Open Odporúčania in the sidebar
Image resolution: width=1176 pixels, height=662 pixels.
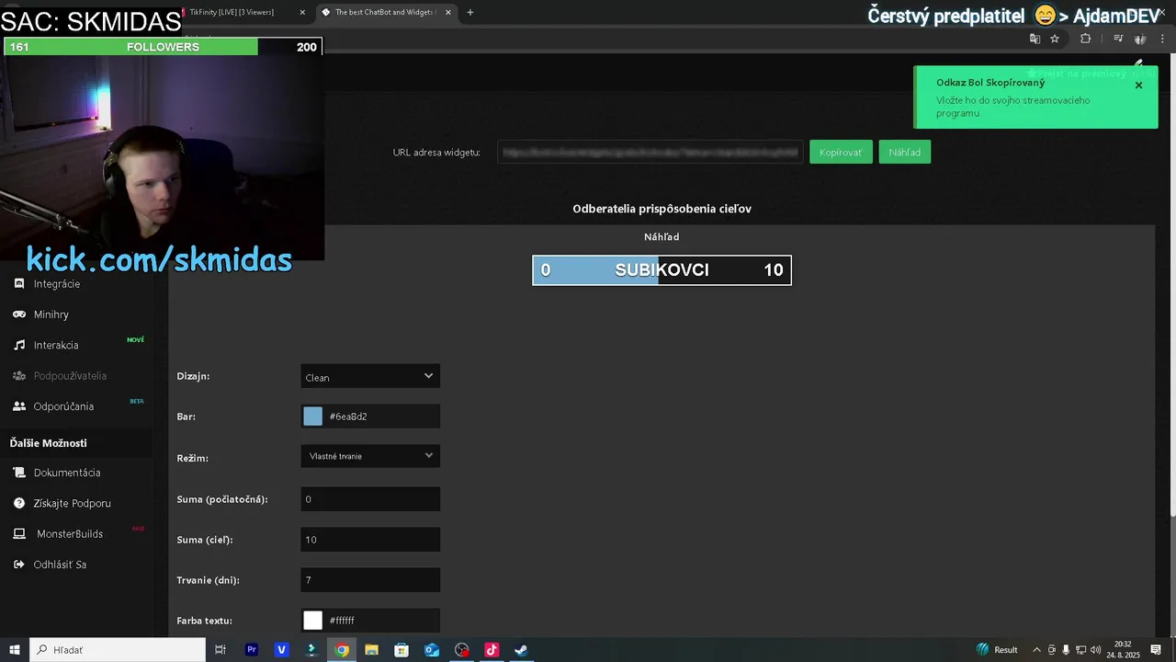(63, 406)
